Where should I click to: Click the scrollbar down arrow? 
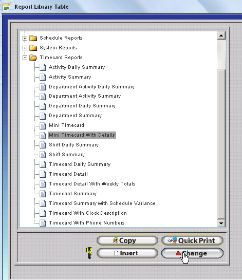[221, 223]
